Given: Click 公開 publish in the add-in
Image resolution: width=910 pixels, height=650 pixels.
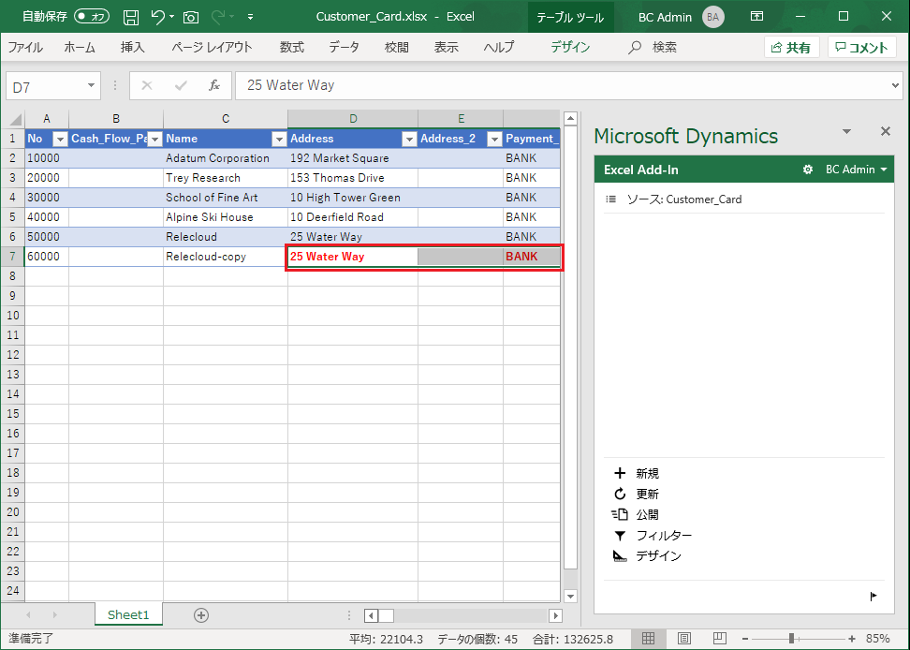Looking at the screenshot, I should click(x=636, y=515).
